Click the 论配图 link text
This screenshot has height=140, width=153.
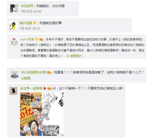(x=26, y=78)
